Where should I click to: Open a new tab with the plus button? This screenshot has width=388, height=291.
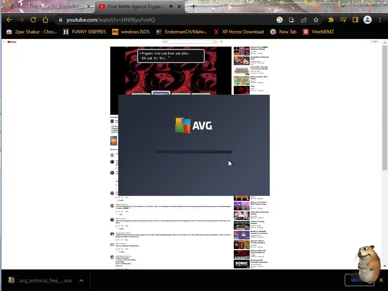[x=194, y=6]
